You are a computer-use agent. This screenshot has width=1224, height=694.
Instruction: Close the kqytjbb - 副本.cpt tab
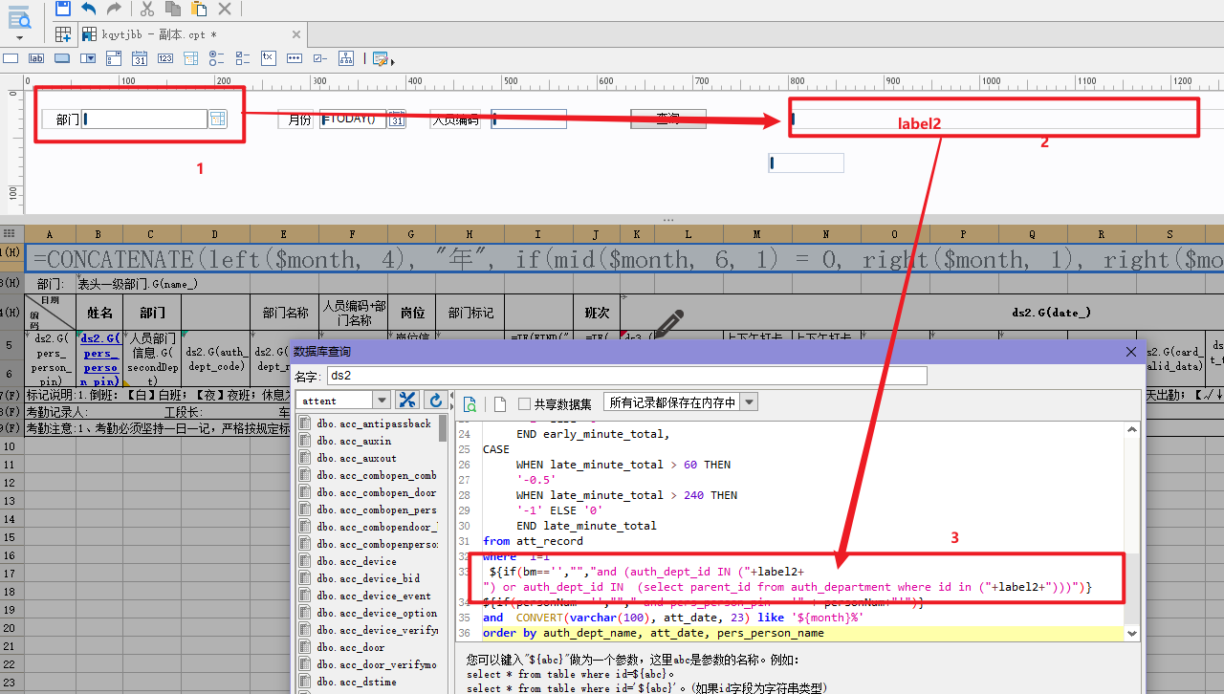296,34
